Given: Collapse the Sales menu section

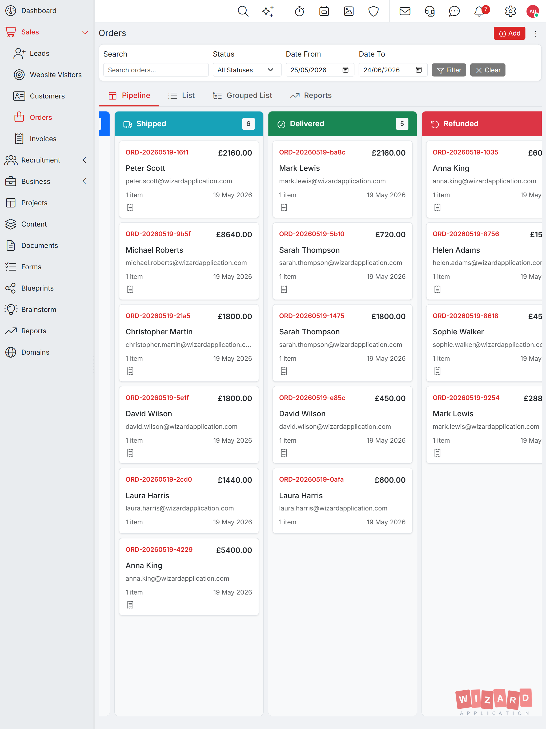Looking at the screenshot, I should 85,32.
